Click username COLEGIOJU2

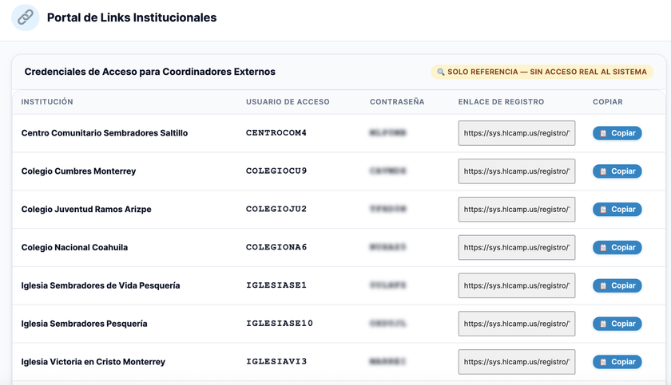[x=276, y=209]
